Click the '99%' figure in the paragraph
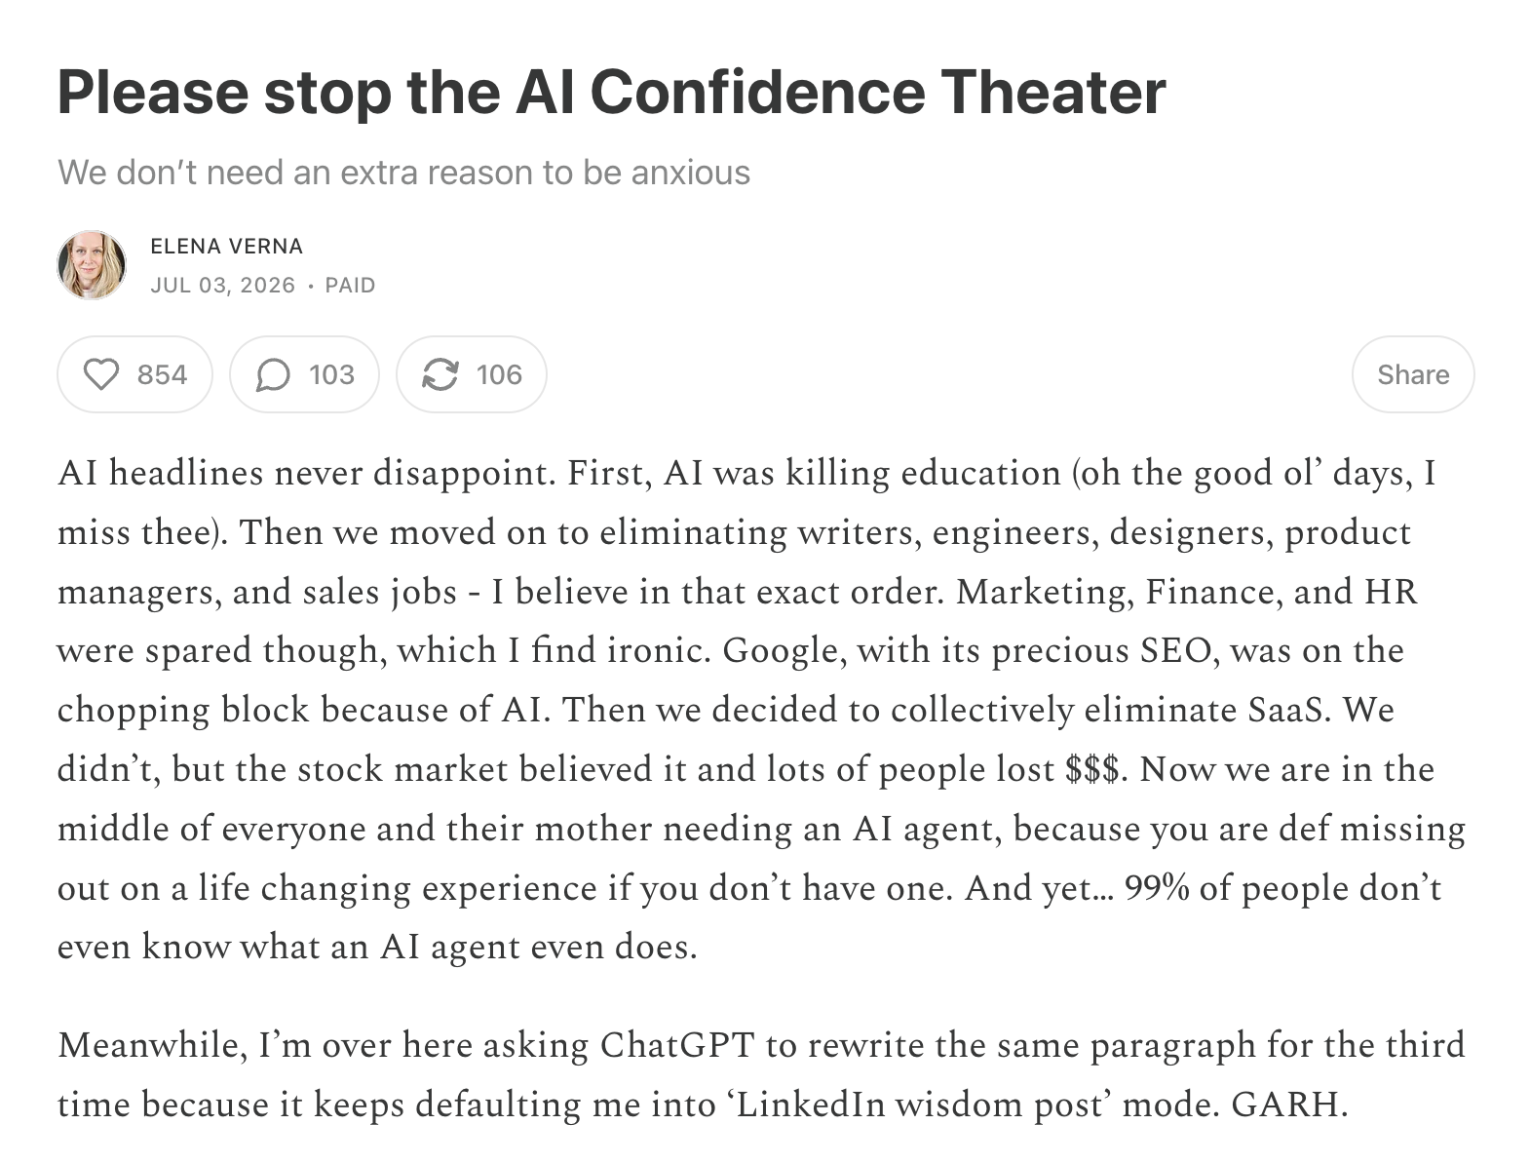This screenshot has height=1164, width=1530. [x=1157, y=888]
